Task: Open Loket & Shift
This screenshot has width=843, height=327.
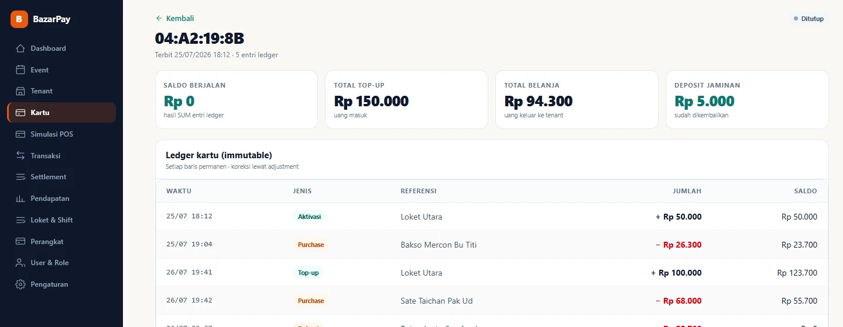Action: 61,220
